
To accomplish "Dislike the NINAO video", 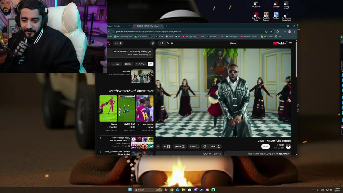I will [x=205, y=147].
